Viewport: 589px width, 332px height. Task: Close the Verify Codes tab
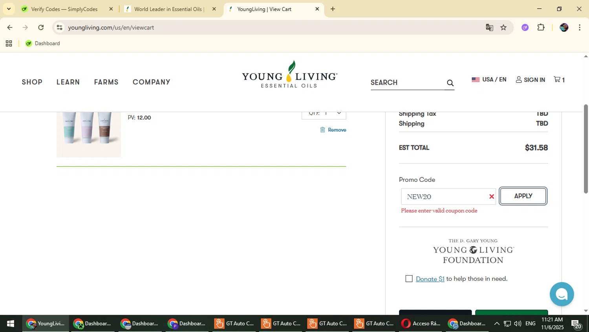coord(111,9)
